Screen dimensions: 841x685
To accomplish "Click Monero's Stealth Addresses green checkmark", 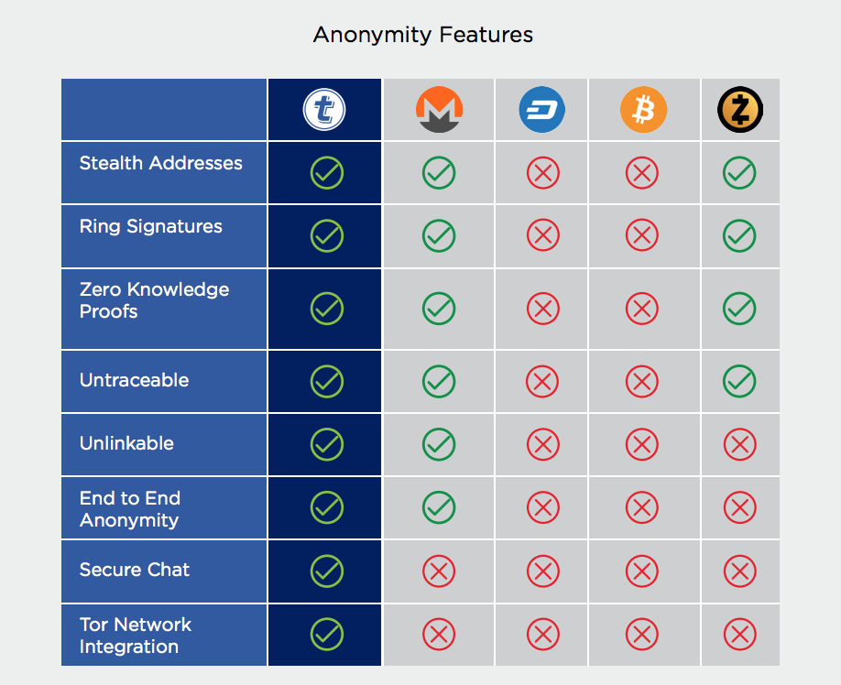I will coord(439,173).
